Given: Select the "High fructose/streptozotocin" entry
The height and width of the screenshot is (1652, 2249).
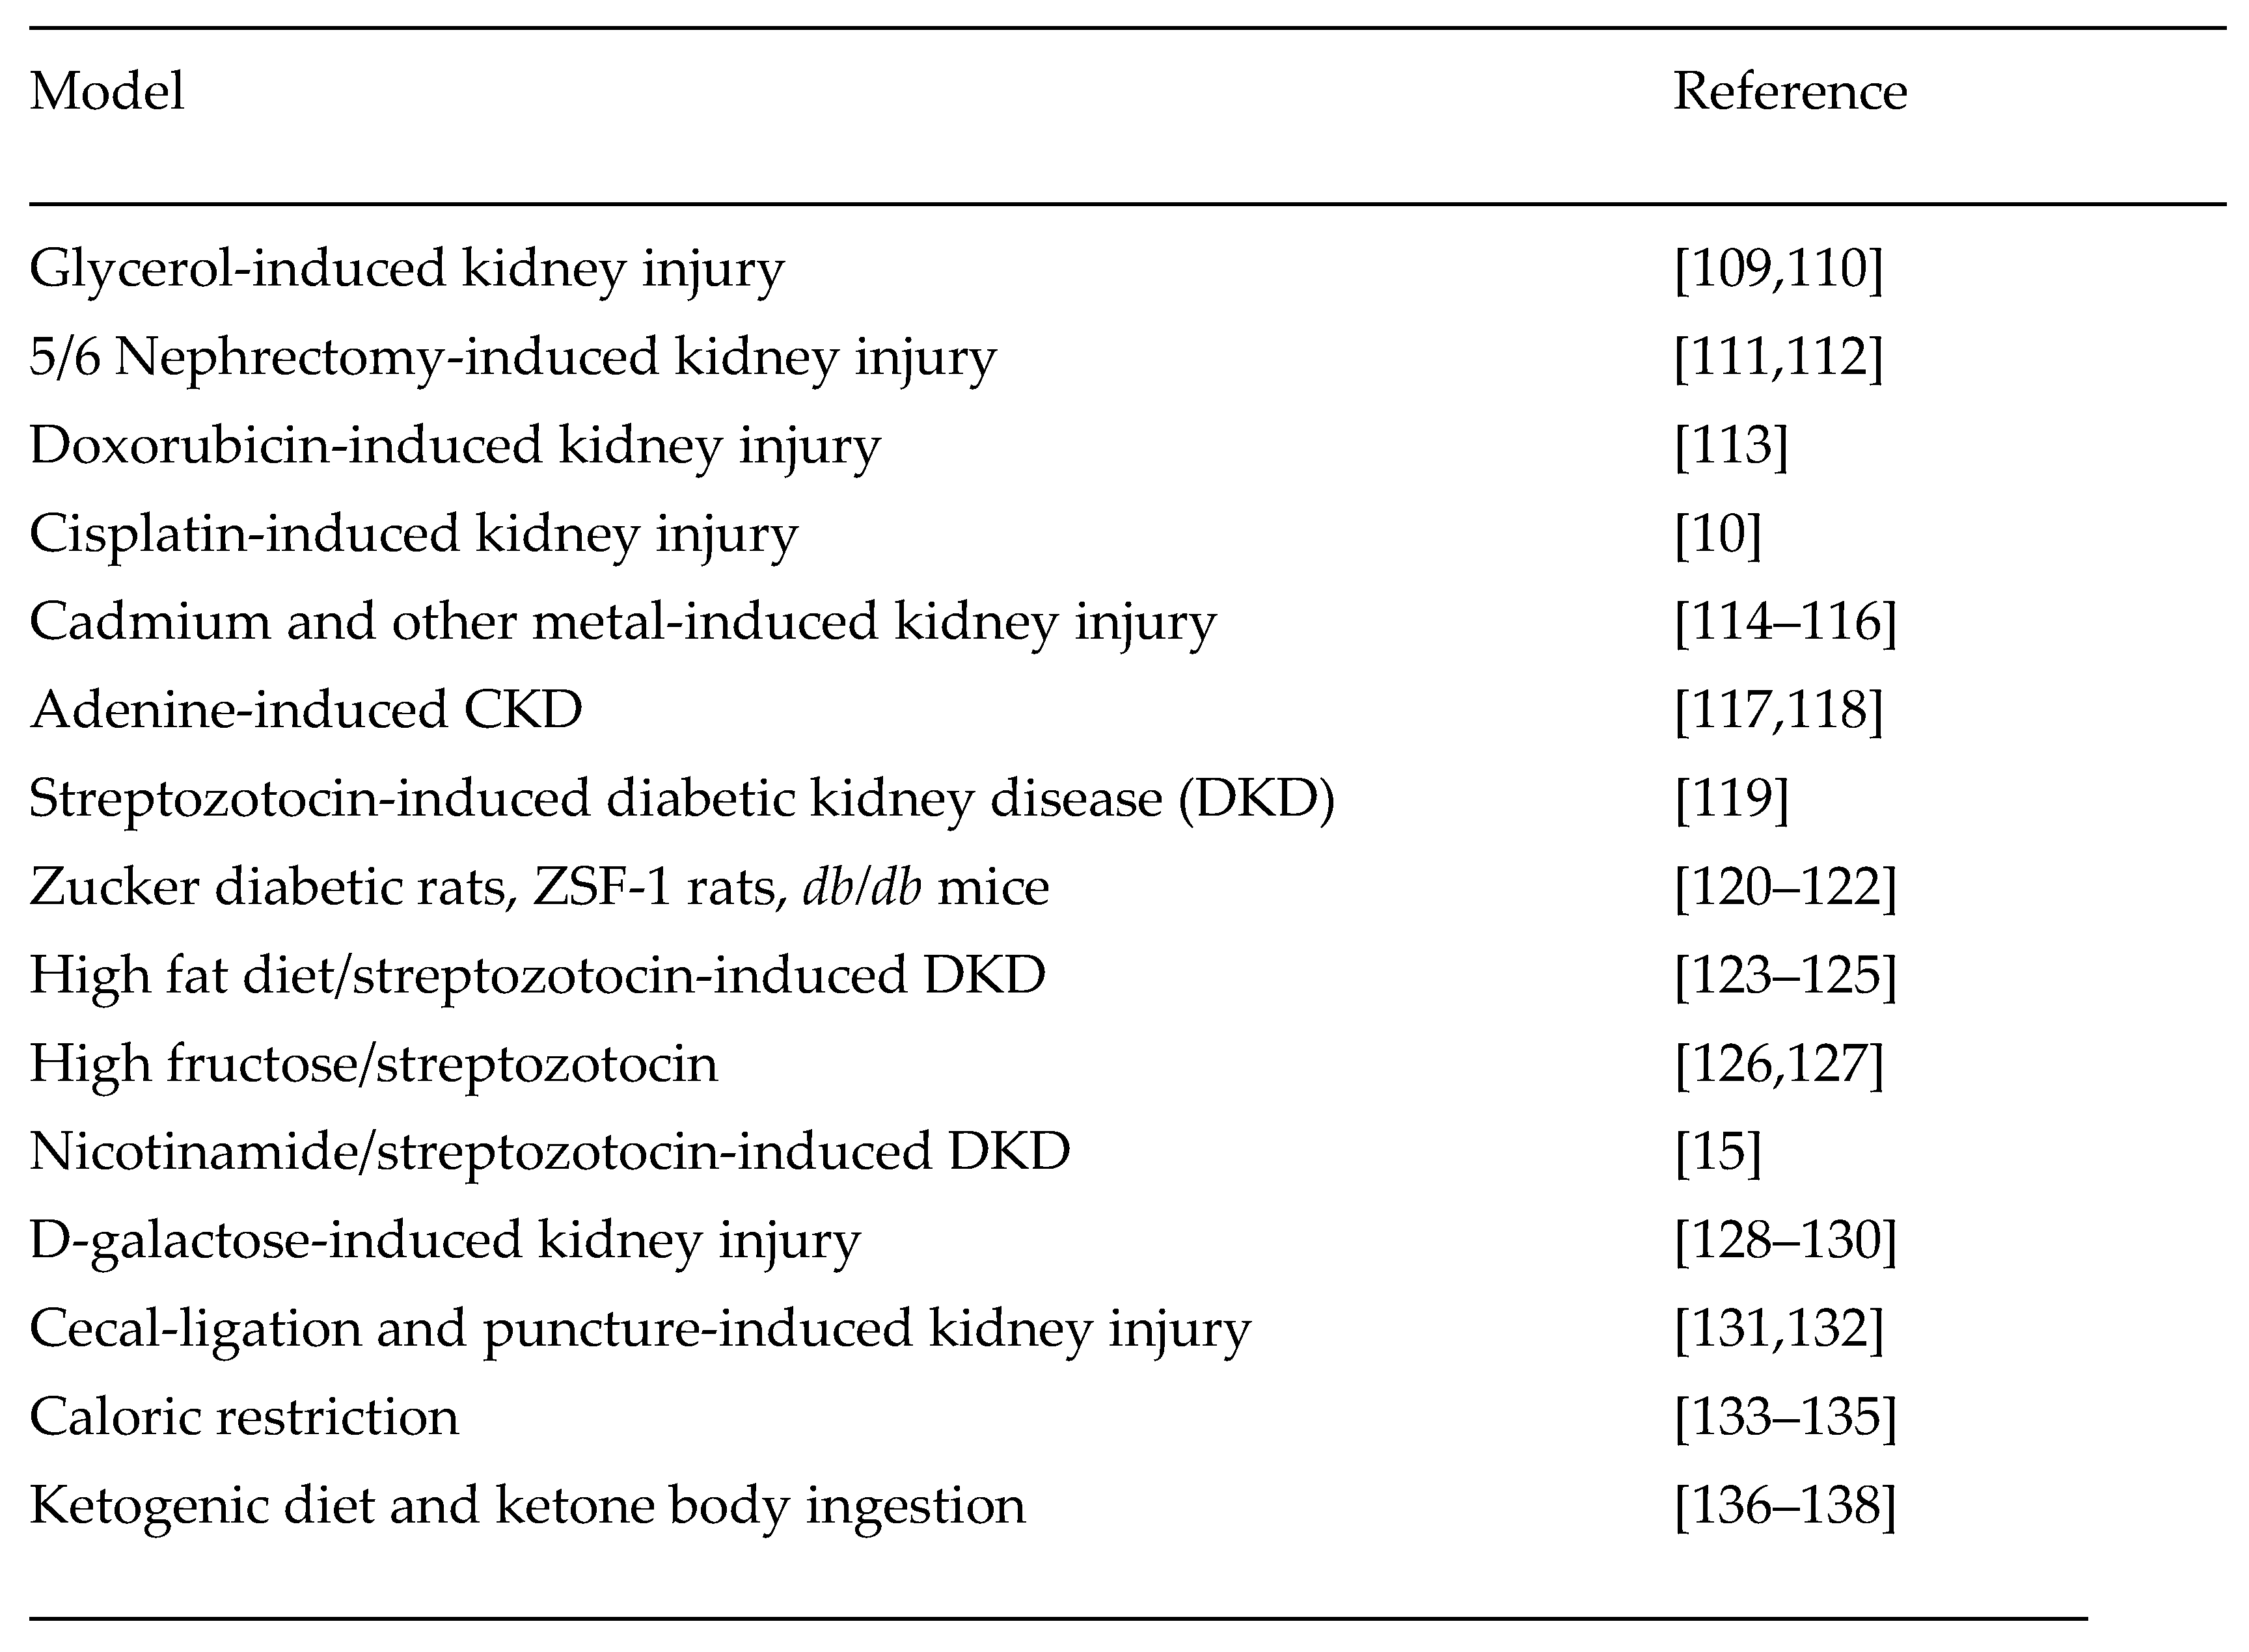Looking at the screenshot, I should [373, 1063].
